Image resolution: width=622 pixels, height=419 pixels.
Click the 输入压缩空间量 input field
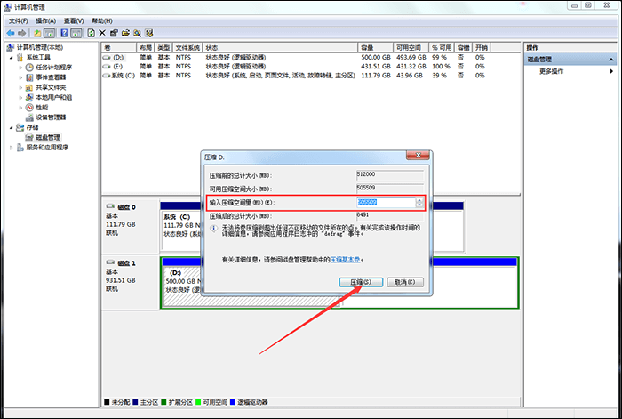point(386,203)
